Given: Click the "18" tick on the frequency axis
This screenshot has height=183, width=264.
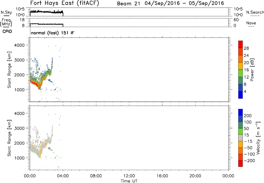Looking at the screenshot, I should click(22, 20).
